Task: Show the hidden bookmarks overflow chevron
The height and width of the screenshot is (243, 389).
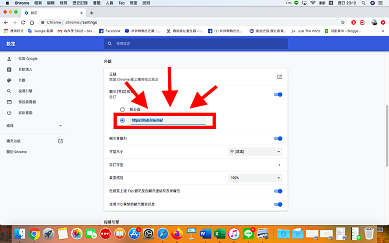Action: coord(383,31)
